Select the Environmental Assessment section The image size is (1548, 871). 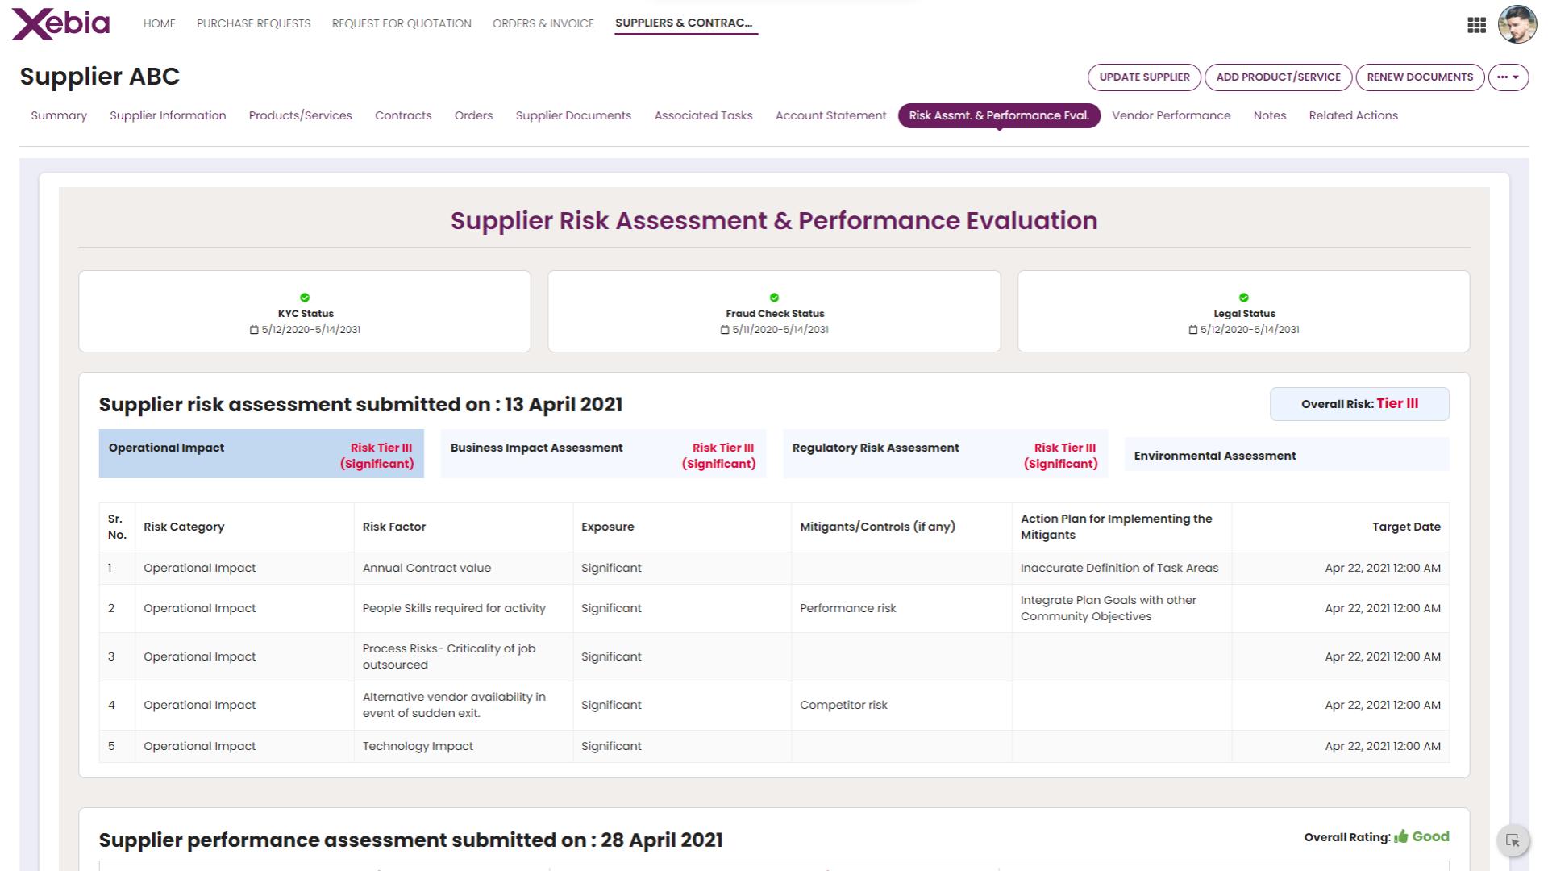[x=1287, y=454]
